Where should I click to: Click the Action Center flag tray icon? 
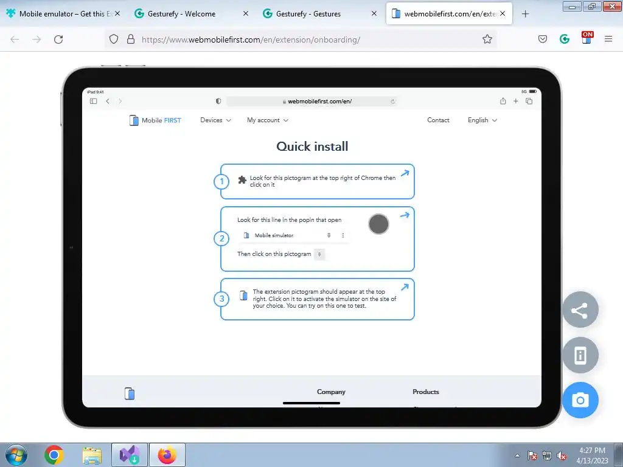coord(532,455)
